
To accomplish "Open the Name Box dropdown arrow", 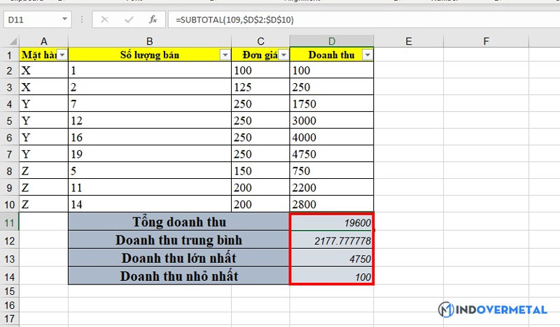I will [x=64, y=20].
